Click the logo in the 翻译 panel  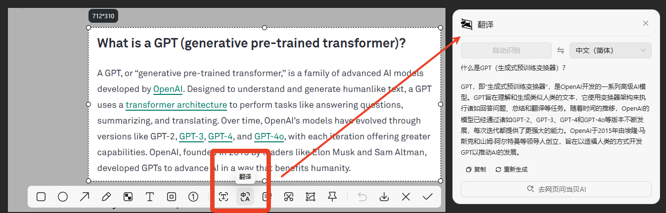pyautogui.click(x=466, y=24)
